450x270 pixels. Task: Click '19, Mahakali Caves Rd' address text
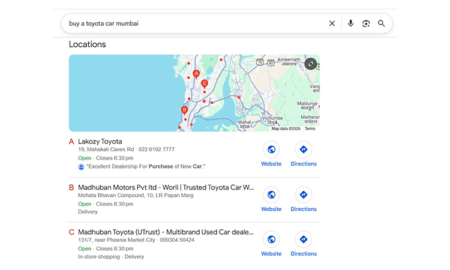tap(106, 149)
